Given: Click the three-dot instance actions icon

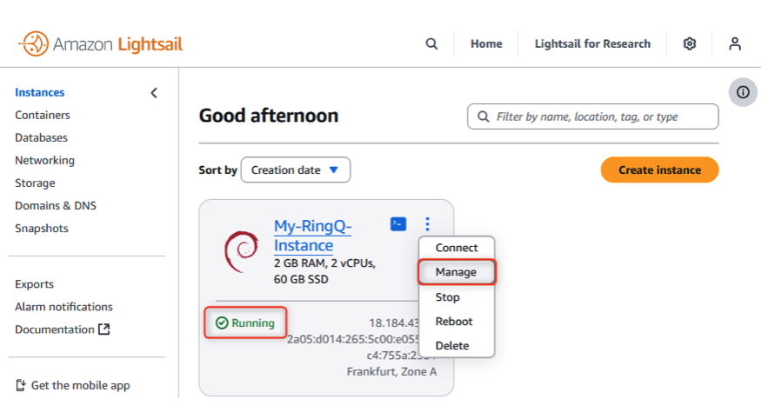Looking at the screenshot, I should [x=427, y=224].
